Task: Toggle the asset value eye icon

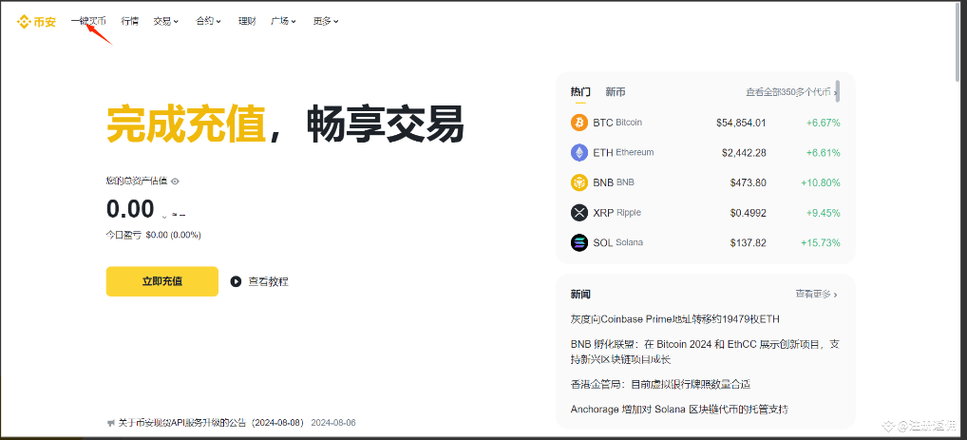Action: click(x=175, y=182)
